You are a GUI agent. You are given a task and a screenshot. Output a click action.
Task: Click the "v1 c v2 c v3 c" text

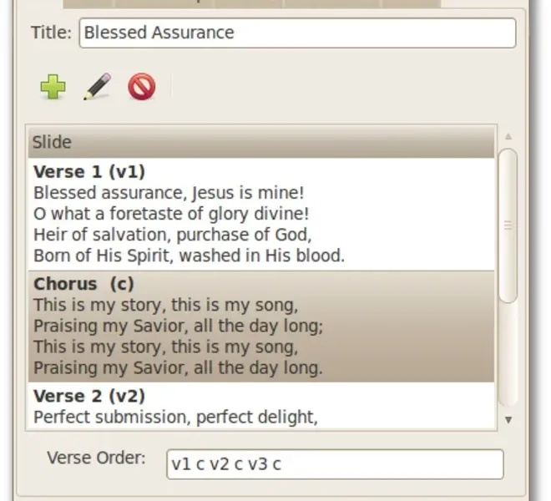(x=226, y=464)
